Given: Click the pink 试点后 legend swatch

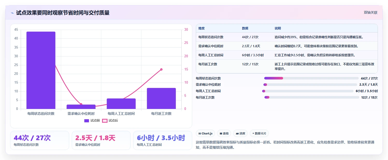Looking at the screenshot, I should coord(105,121).
